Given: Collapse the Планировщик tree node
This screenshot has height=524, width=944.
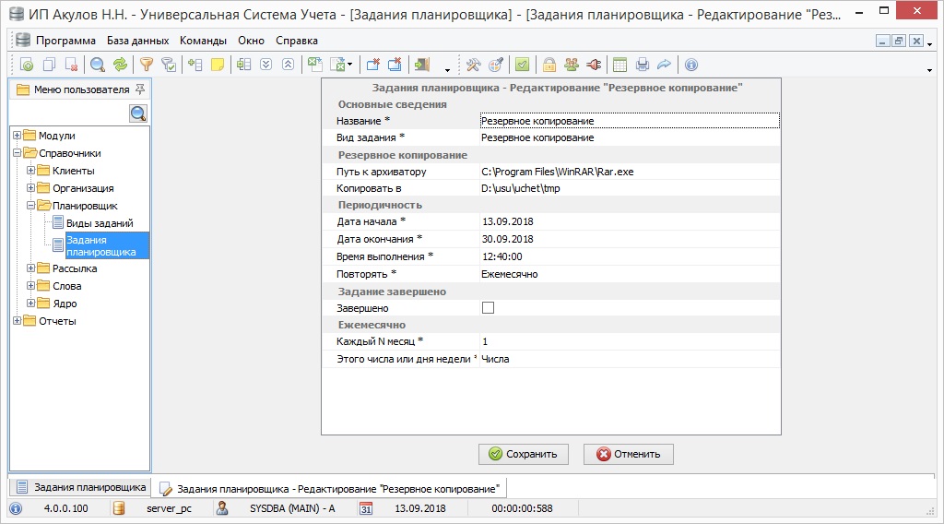Looking at the screenshot, I should (30, 206).
